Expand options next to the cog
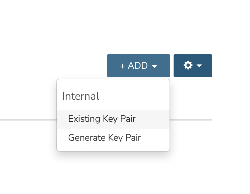Viewport: 250px width, 194px height. click(199, 66)
